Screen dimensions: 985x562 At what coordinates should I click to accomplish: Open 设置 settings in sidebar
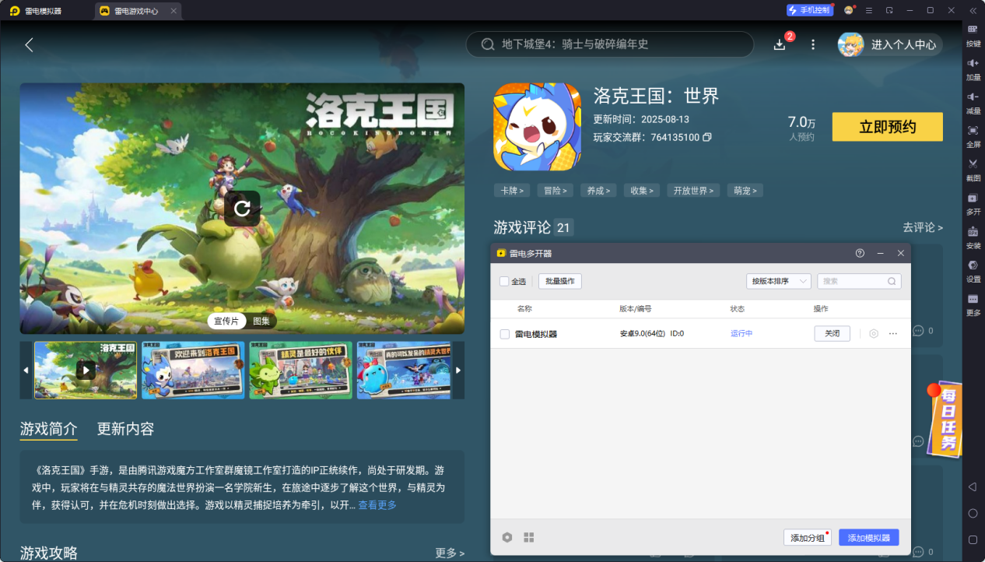pyautogui.click(x=973, y=271)
